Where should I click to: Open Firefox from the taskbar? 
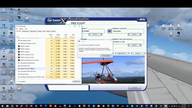(12, 106)
